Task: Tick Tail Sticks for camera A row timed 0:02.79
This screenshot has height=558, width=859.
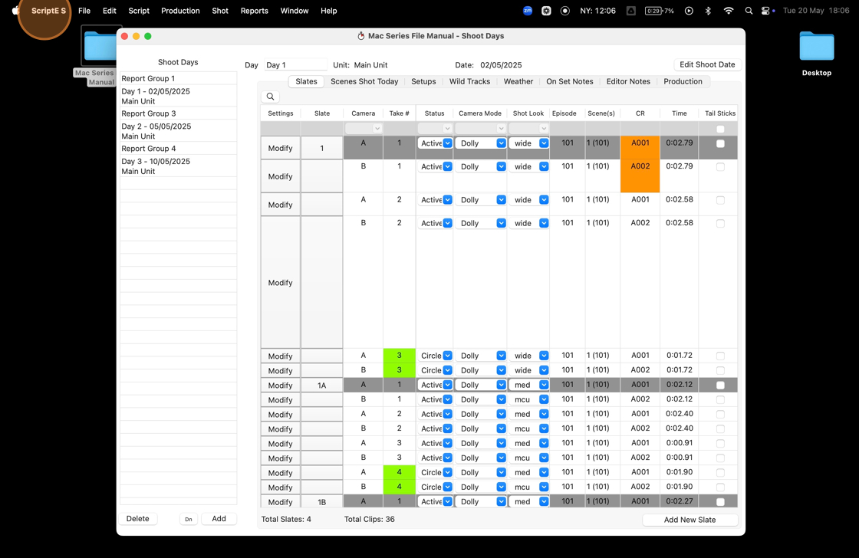Action: pyautogui.click(x=720, y=143)
